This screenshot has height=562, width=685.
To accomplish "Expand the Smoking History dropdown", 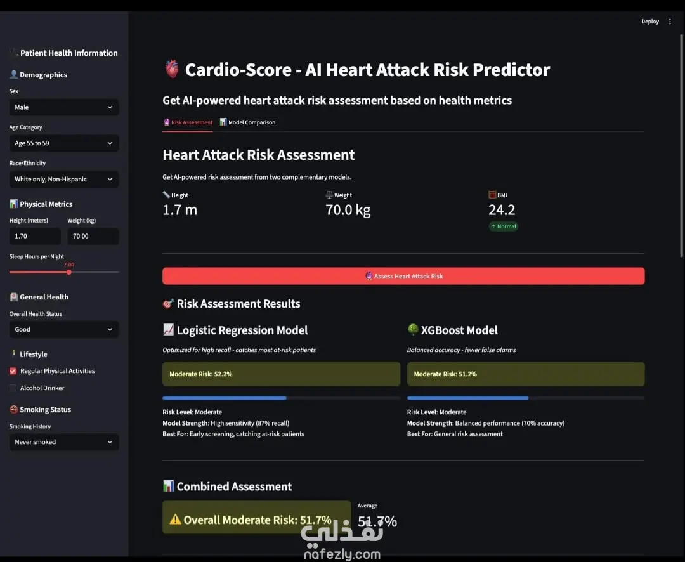I will [x=64, y=442].
